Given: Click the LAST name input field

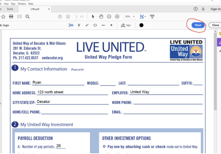Looking at the screenshot, I should 153,83.
